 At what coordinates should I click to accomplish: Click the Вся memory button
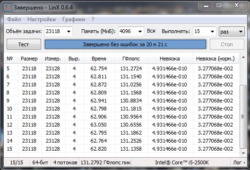point(151,31)
